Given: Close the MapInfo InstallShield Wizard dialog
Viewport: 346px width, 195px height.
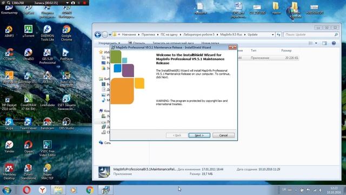Looking at the screenshot, I should (232, 47).
